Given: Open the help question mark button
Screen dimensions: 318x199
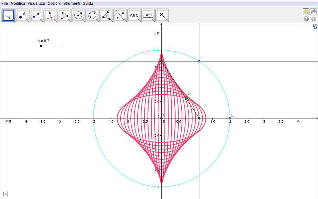Looking at the screenshot, I should [306, 19].
